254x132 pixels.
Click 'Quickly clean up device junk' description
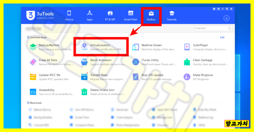coord(210,64)
